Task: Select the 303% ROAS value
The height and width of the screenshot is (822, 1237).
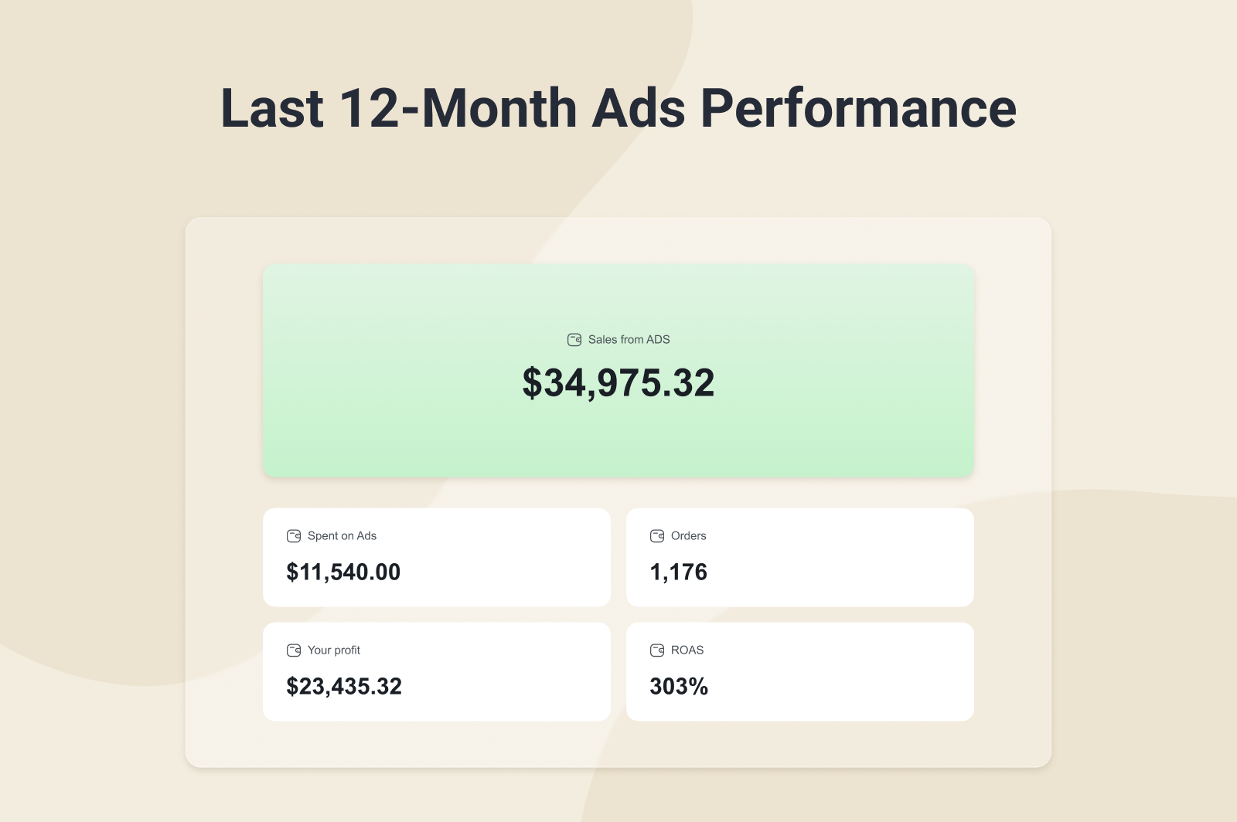Action: click(679, 687)
